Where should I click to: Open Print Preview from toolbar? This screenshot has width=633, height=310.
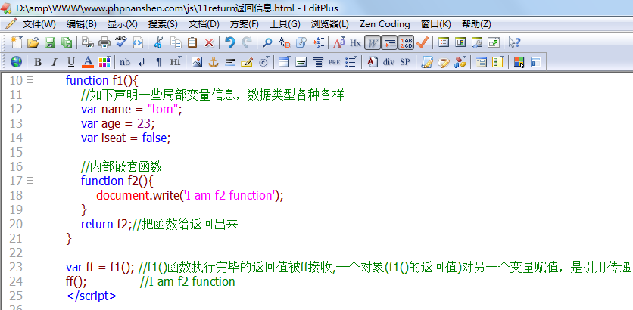point(88,42)
